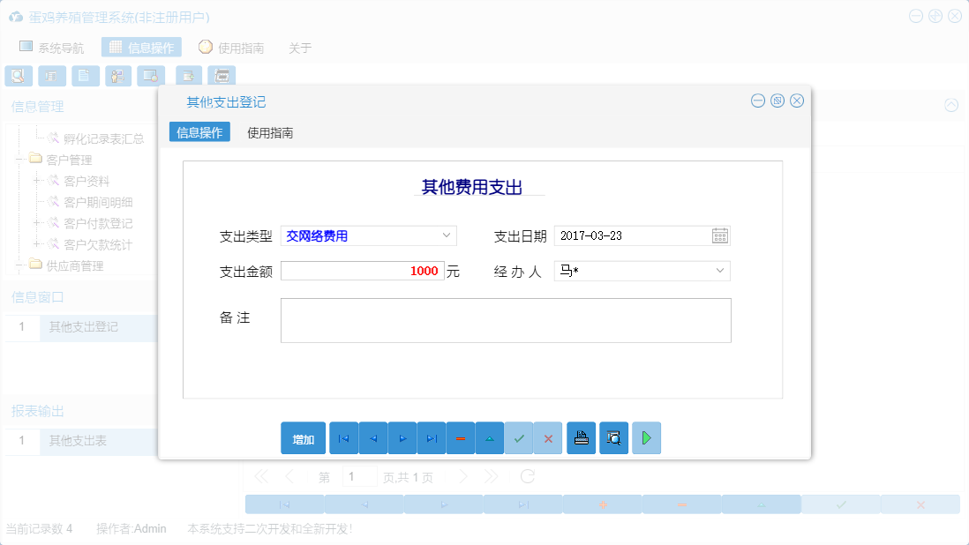
Task: Confirm the entry with the green checkmark
Action: click(x=519, y=438)
